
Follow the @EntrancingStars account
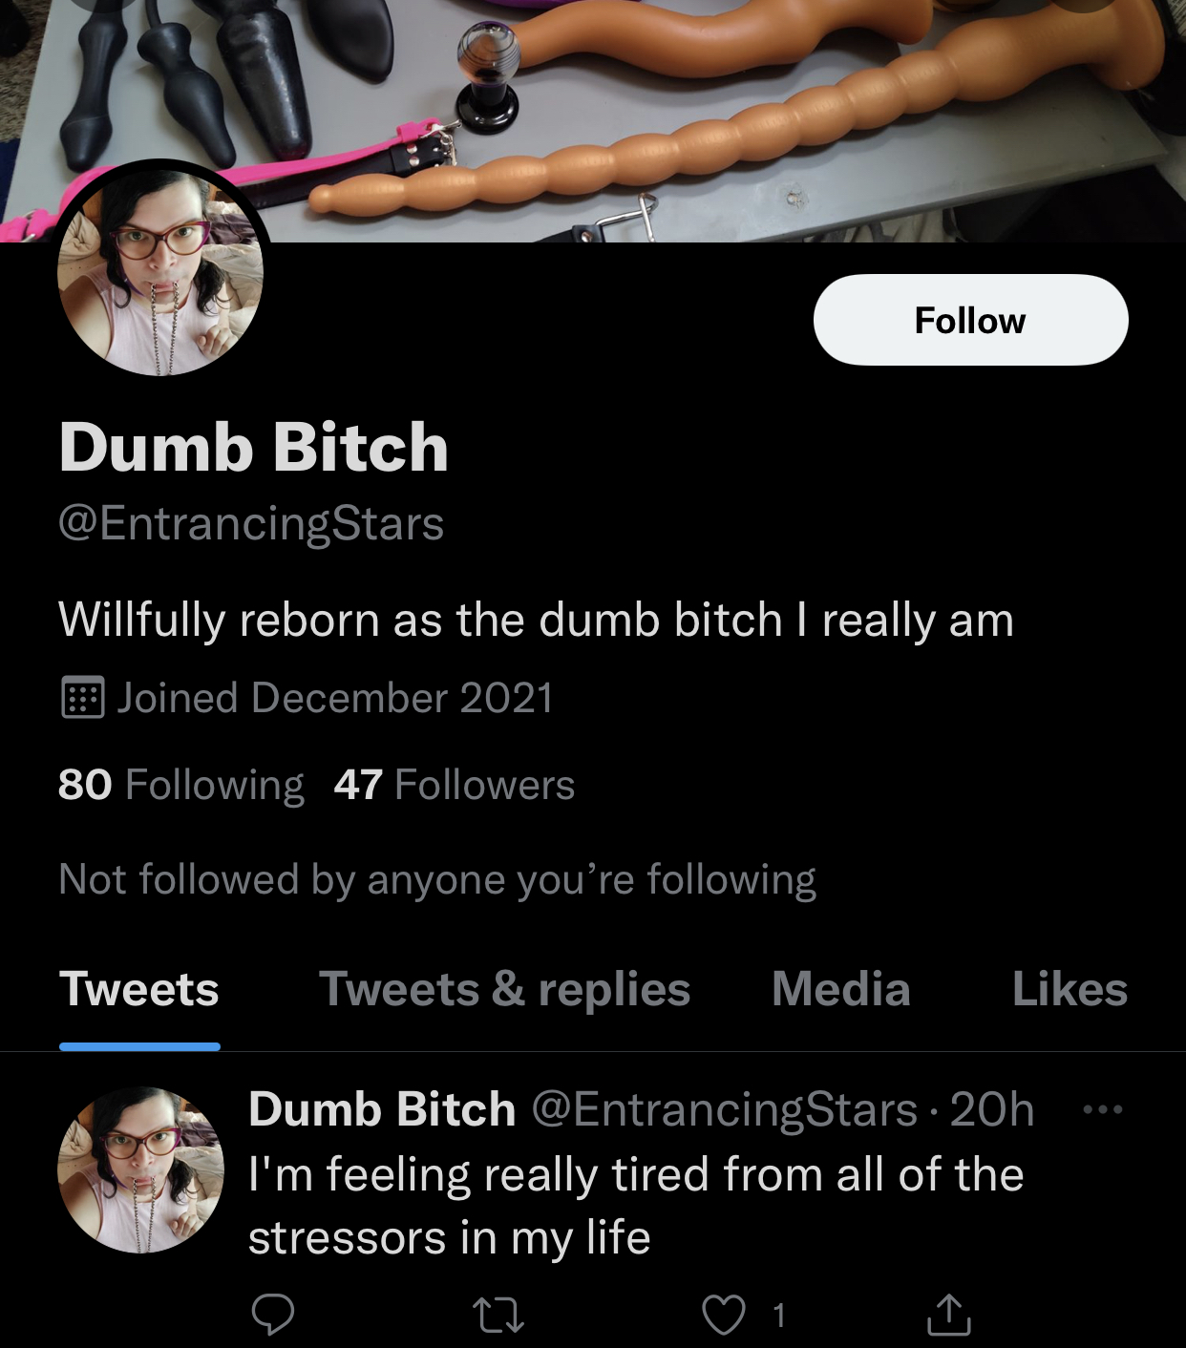point(970,320)
